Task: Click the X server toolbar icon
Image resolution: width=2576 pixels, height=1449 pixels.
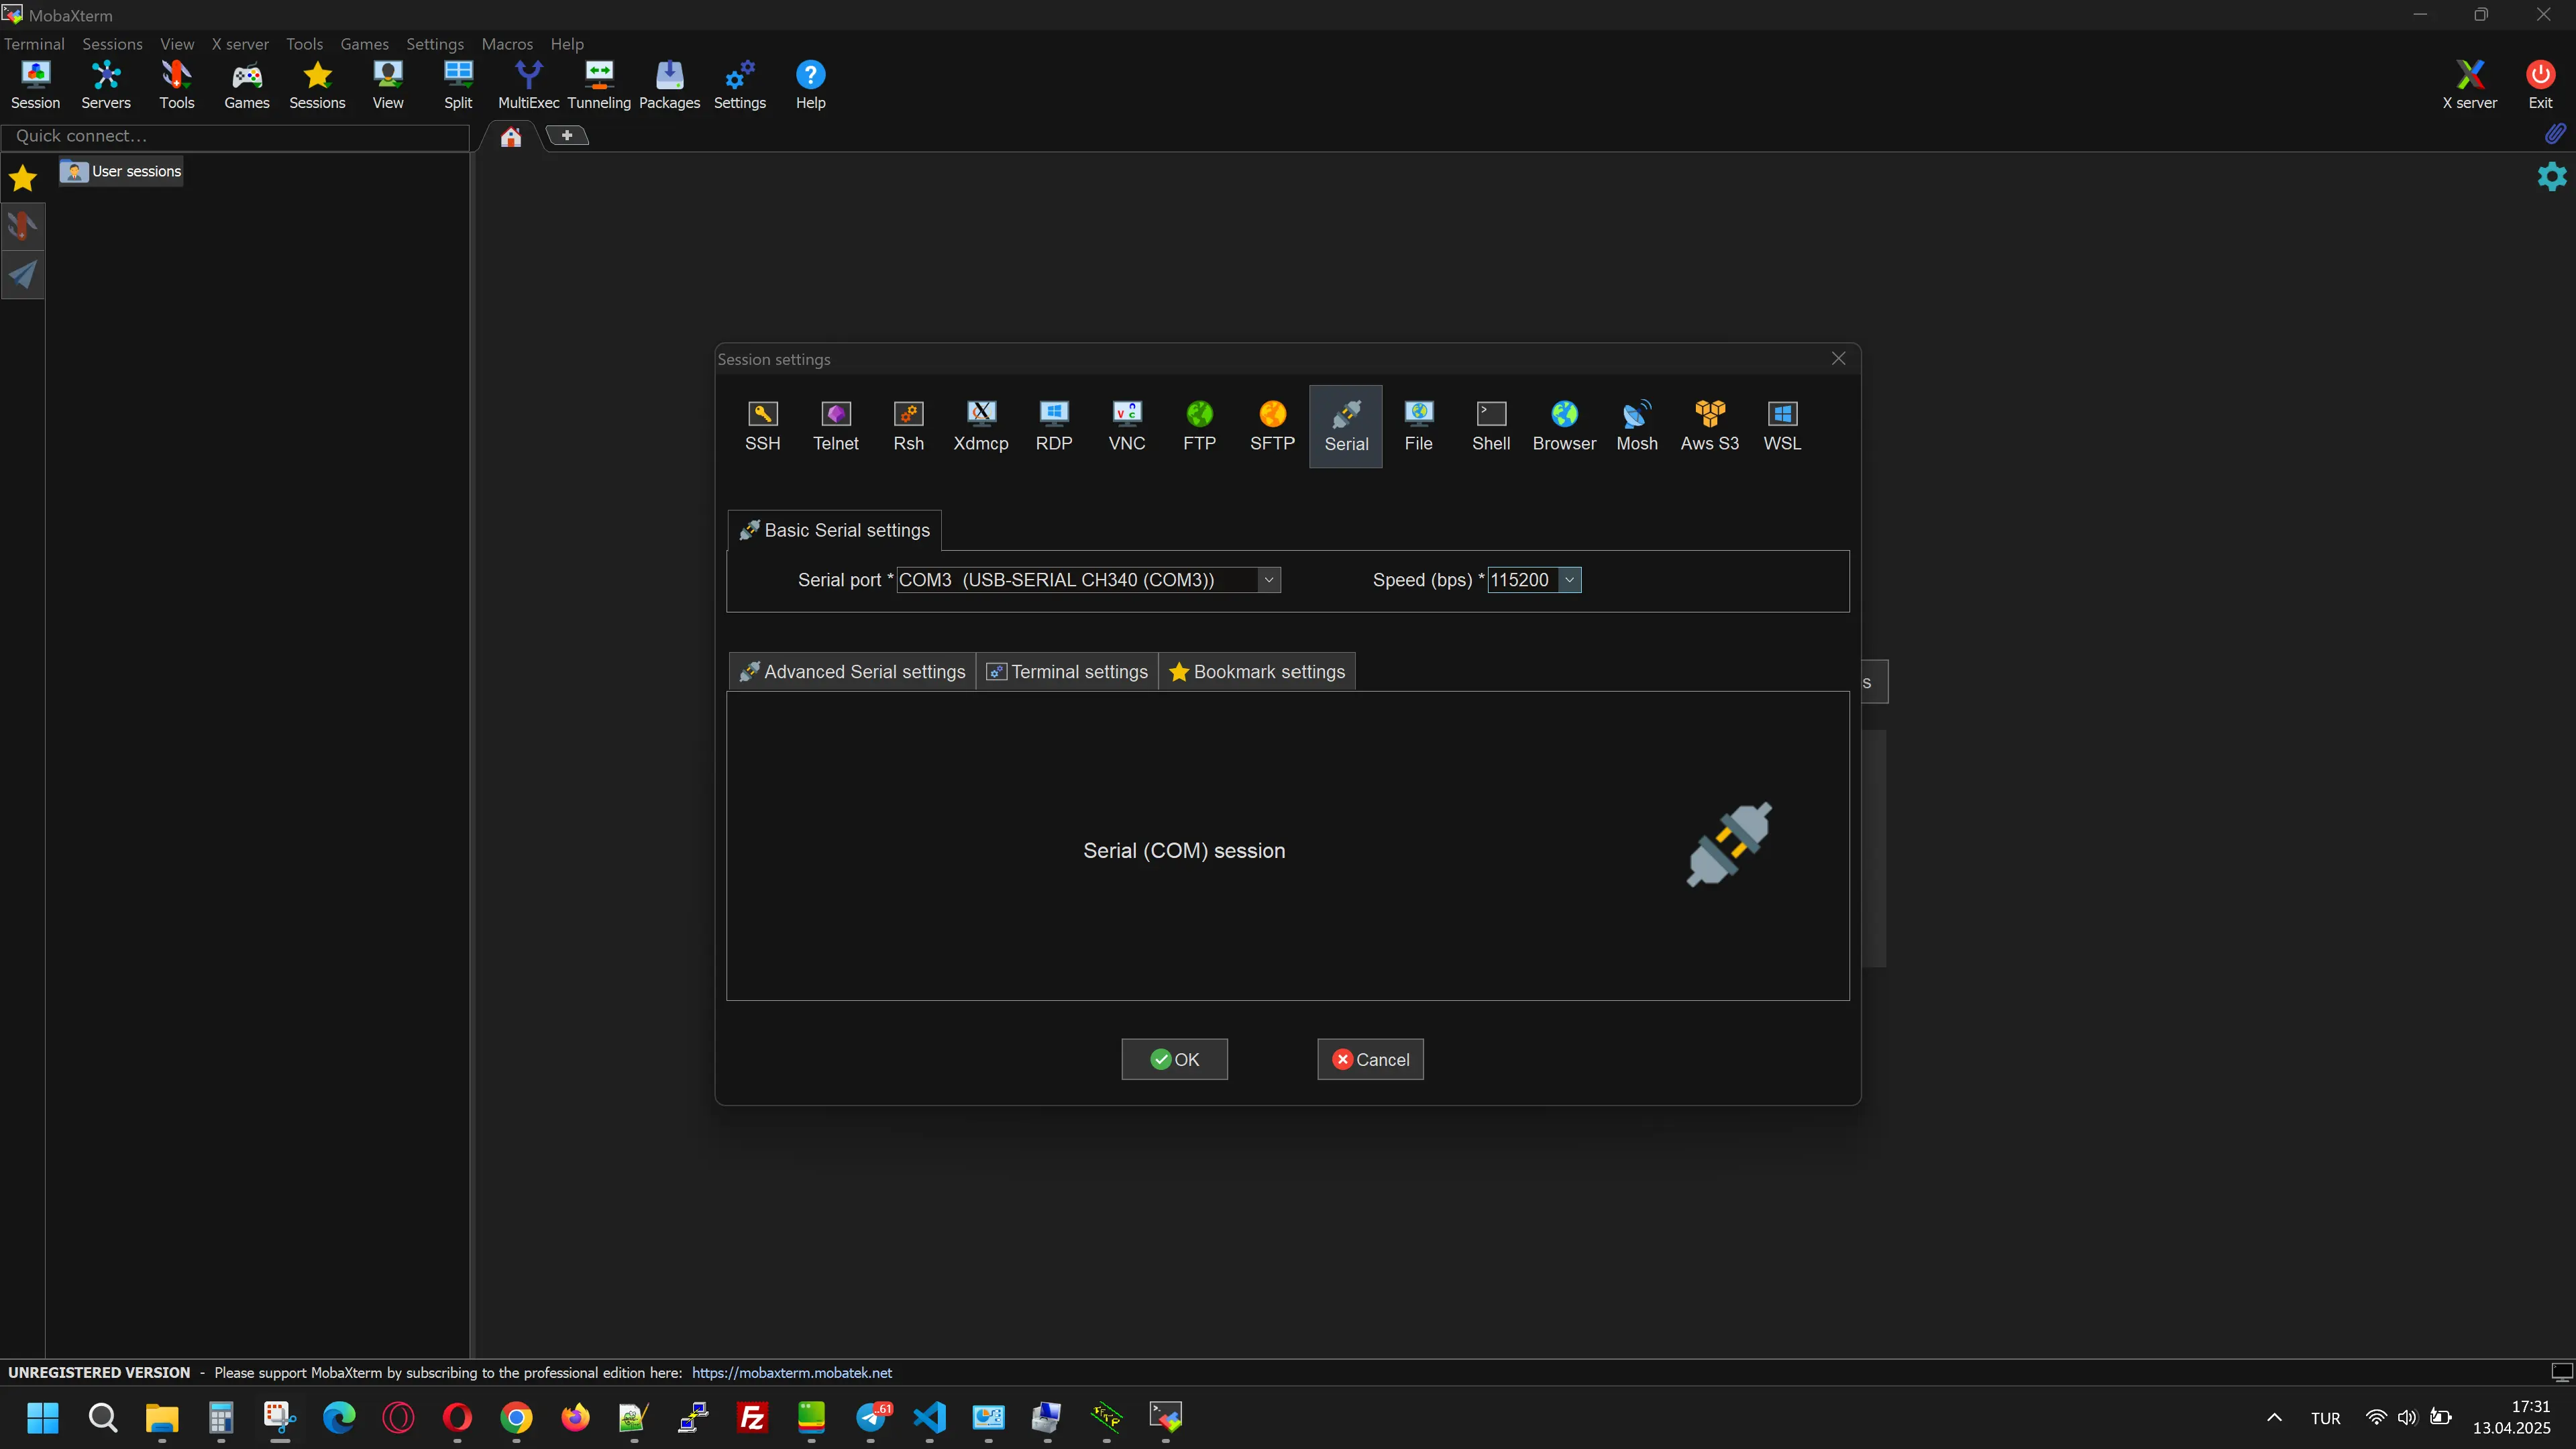Action: (2469, 85)
